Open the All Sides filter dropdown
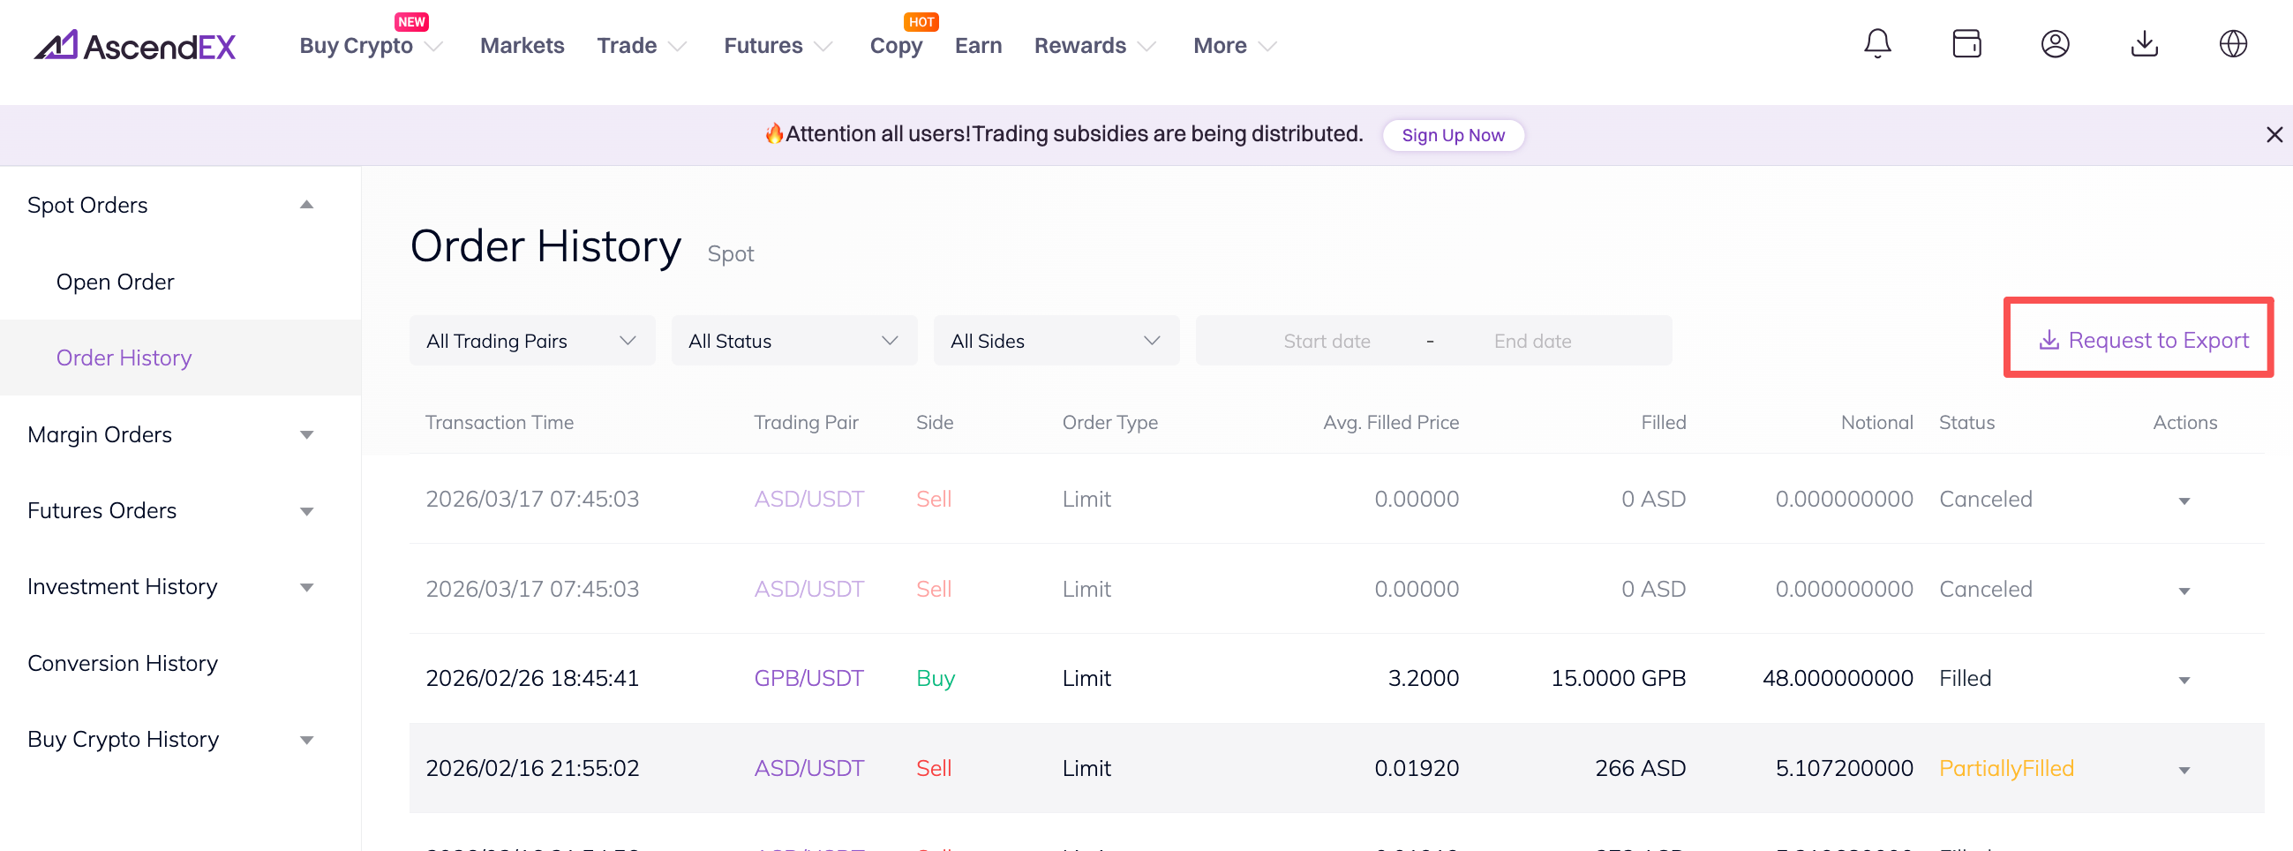This screenshot has width=2293, height=851. point(1055,341)
